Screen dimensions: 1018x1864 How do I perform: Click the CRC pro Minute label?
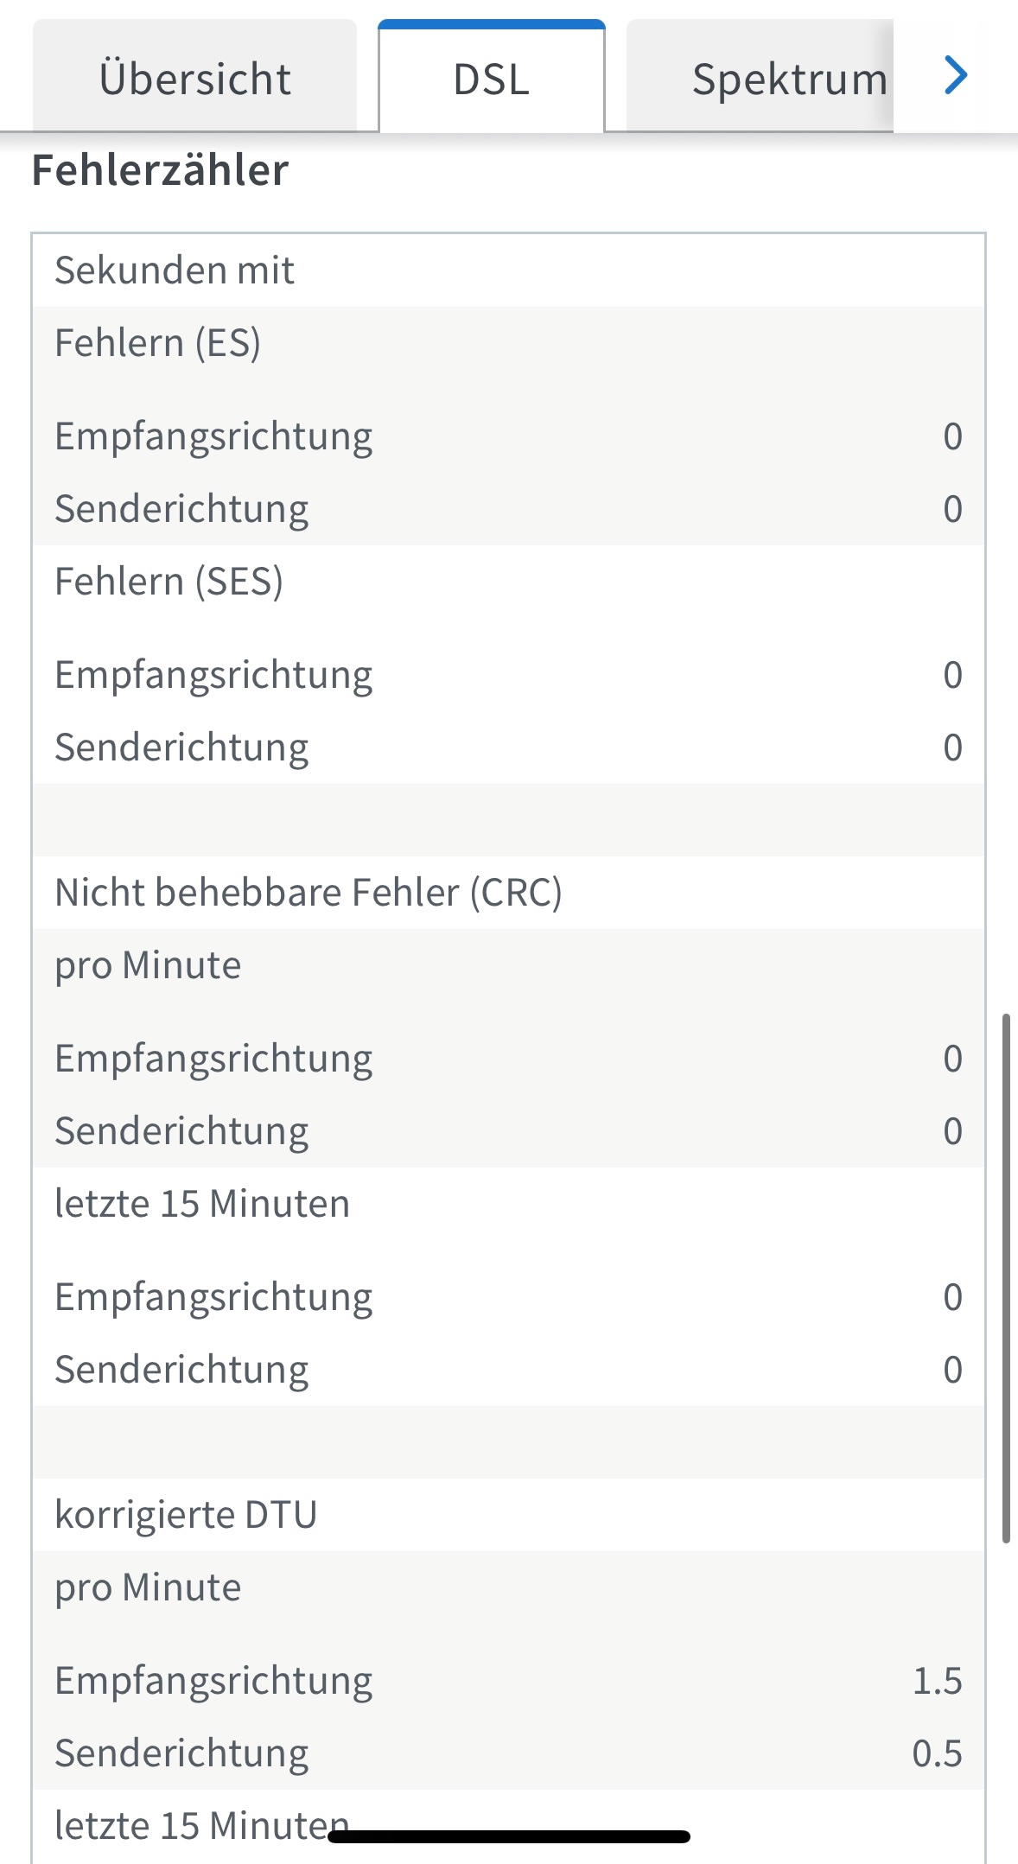click(148, 965)
